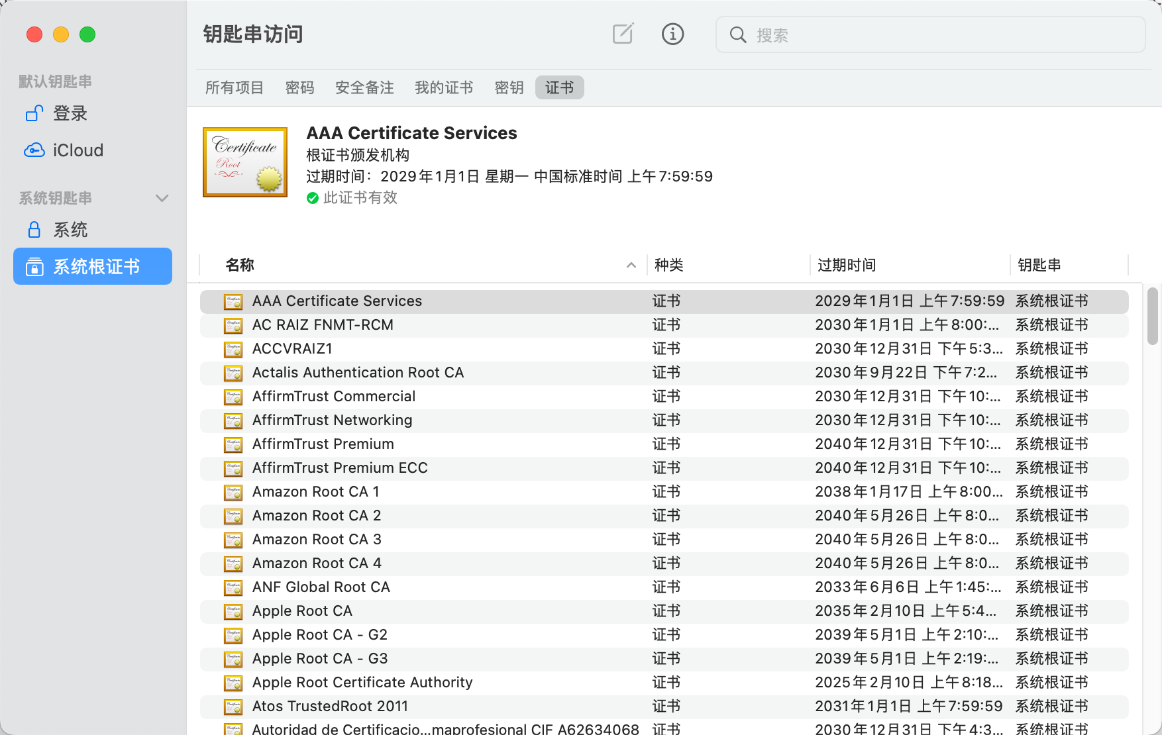Click the ACCVRAIZ1 certificate icon
Image resolution: width=1162 pixels, height=735 pixels.
pyautogui.click(x=233, y=349)
